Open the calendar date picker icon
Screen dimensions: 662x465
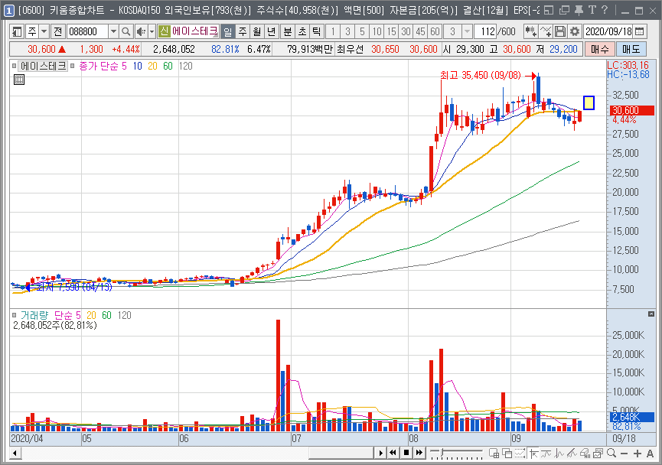click(640, 31)
